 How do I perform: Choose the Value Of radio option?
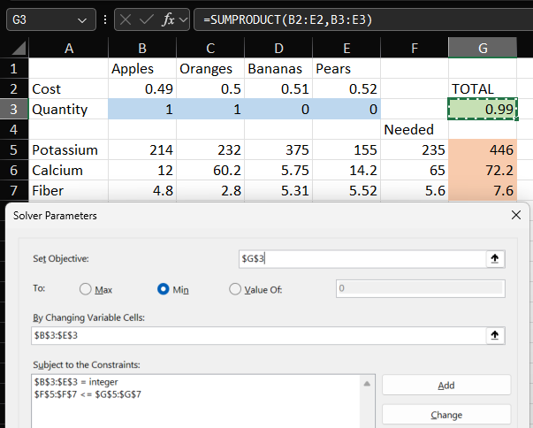235,289
